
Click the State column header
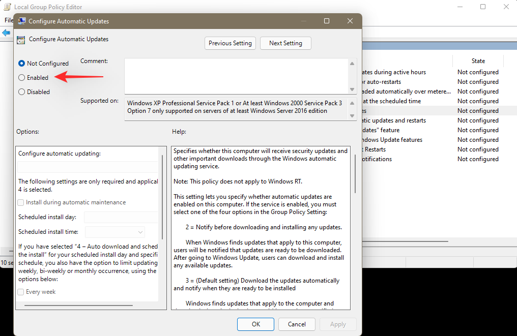pos(478,61)
